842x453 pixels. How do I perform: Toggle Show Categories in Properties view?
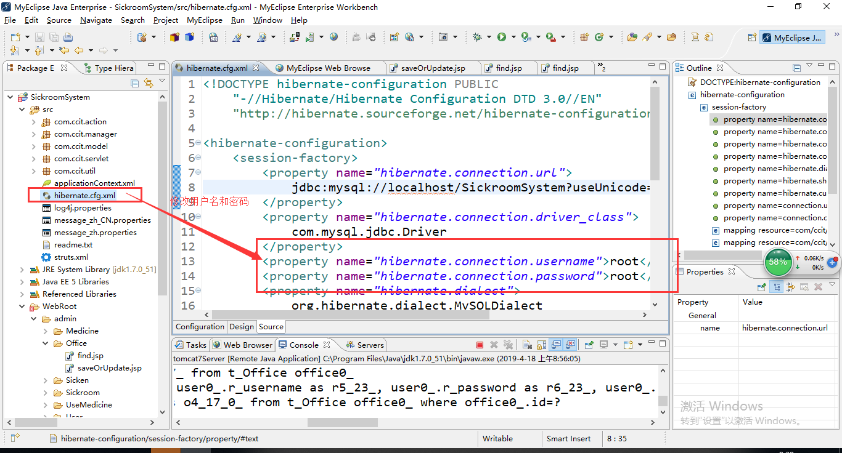(777, 287)
